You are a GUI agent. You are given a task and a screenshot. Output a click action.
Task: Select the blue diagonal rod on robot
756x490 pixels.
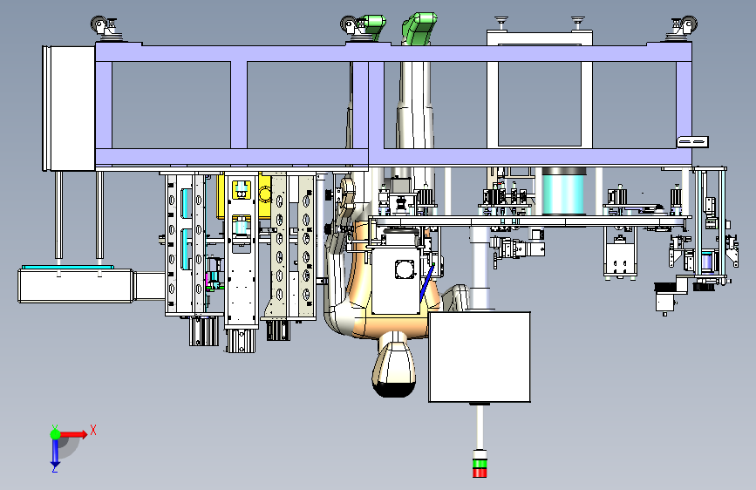coord(426,282)
